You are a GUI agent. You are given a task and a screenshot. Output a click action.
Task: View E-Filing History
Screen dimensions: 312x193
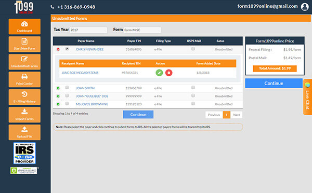[x=24, y=97]
